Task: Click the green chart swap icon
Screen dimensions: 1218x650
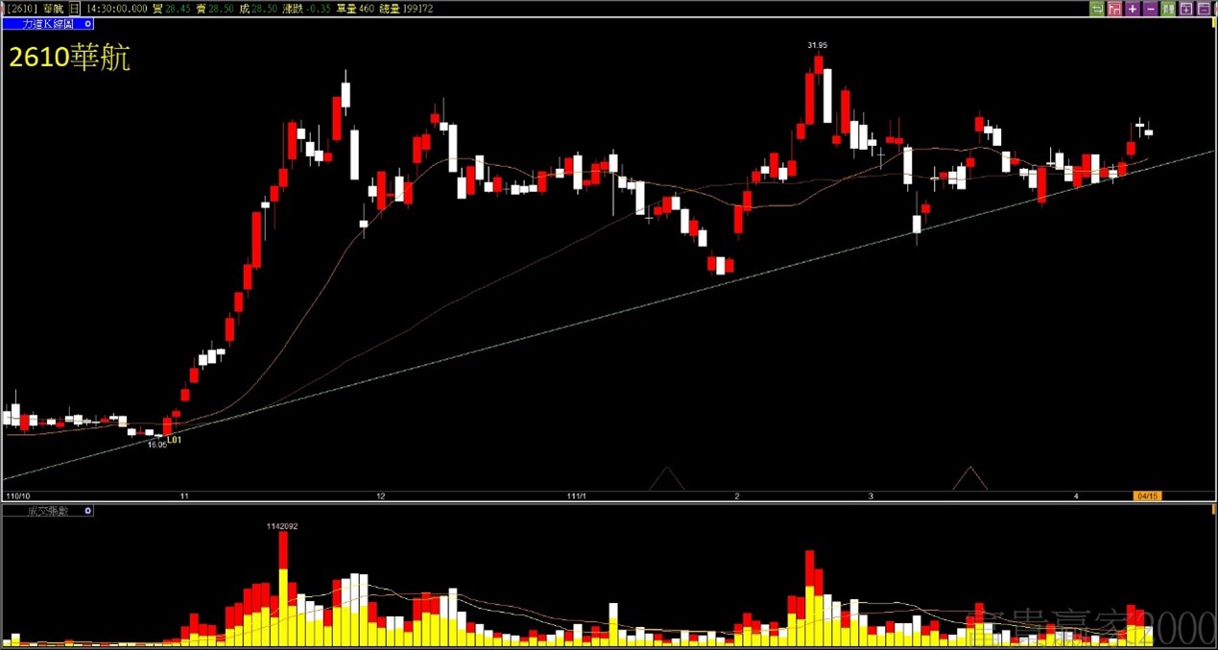Action: pyautogui.click(x=1097, y=9)
